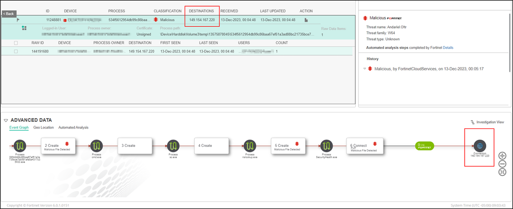Click the Unsigned certificate value
Viewport: 513px width, 209px height.
[143, 34]
